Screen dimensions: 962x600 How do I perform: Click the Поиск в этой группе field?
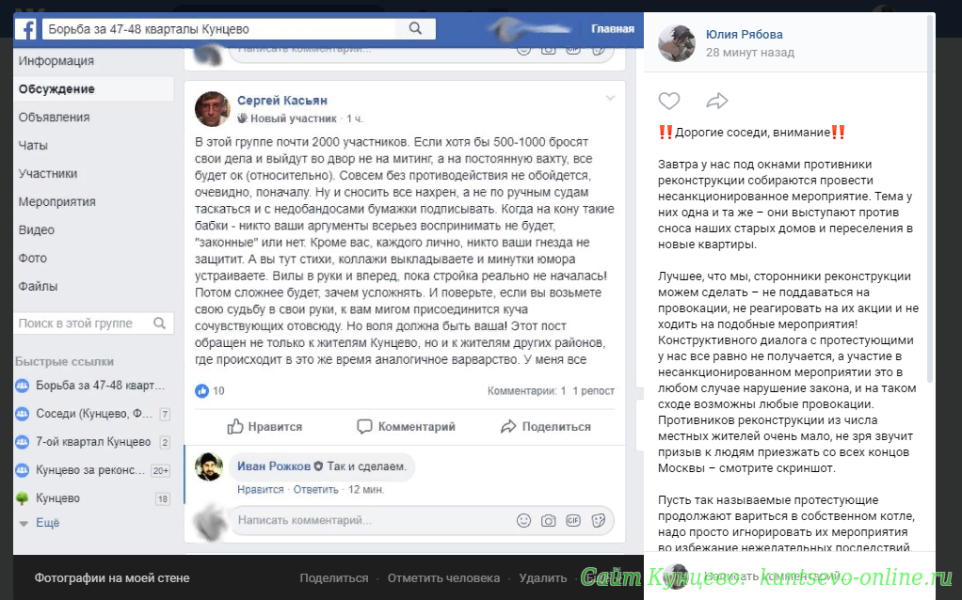point(93,324)
